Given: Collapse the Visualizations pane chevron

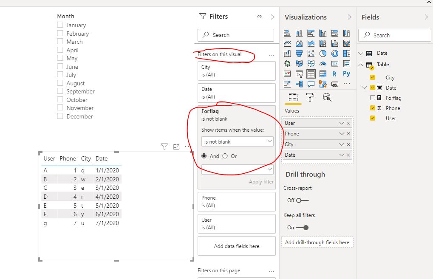Looking at the screenshot, I should [349, 17].
